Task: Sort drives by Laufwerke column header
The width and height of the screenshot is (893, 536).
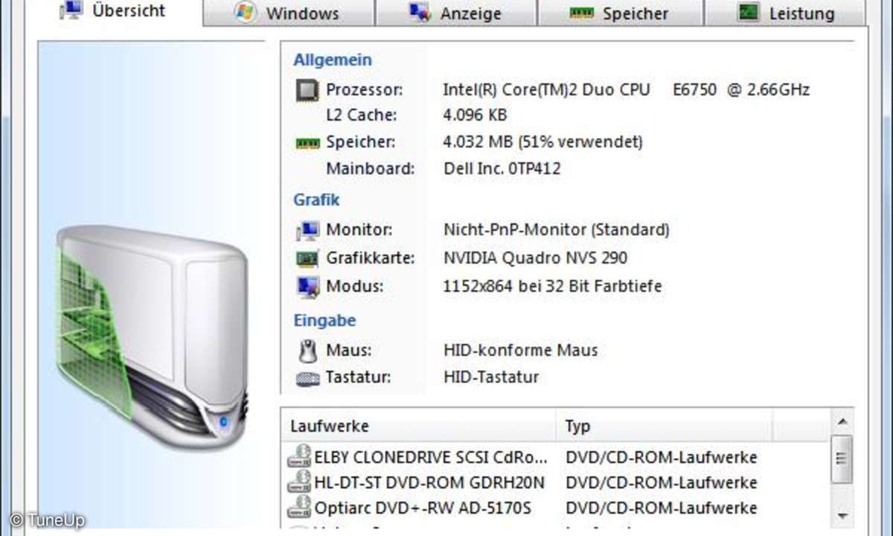Action: coord(420,427)
